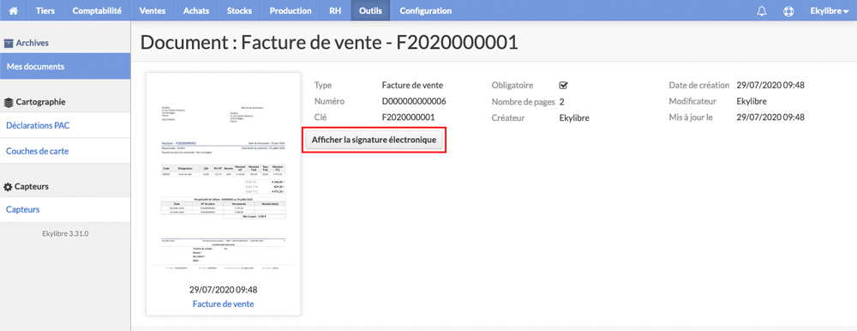Open the notifications bell
The width and height of the screenshot is (857, 331).
tap(761, 11)
